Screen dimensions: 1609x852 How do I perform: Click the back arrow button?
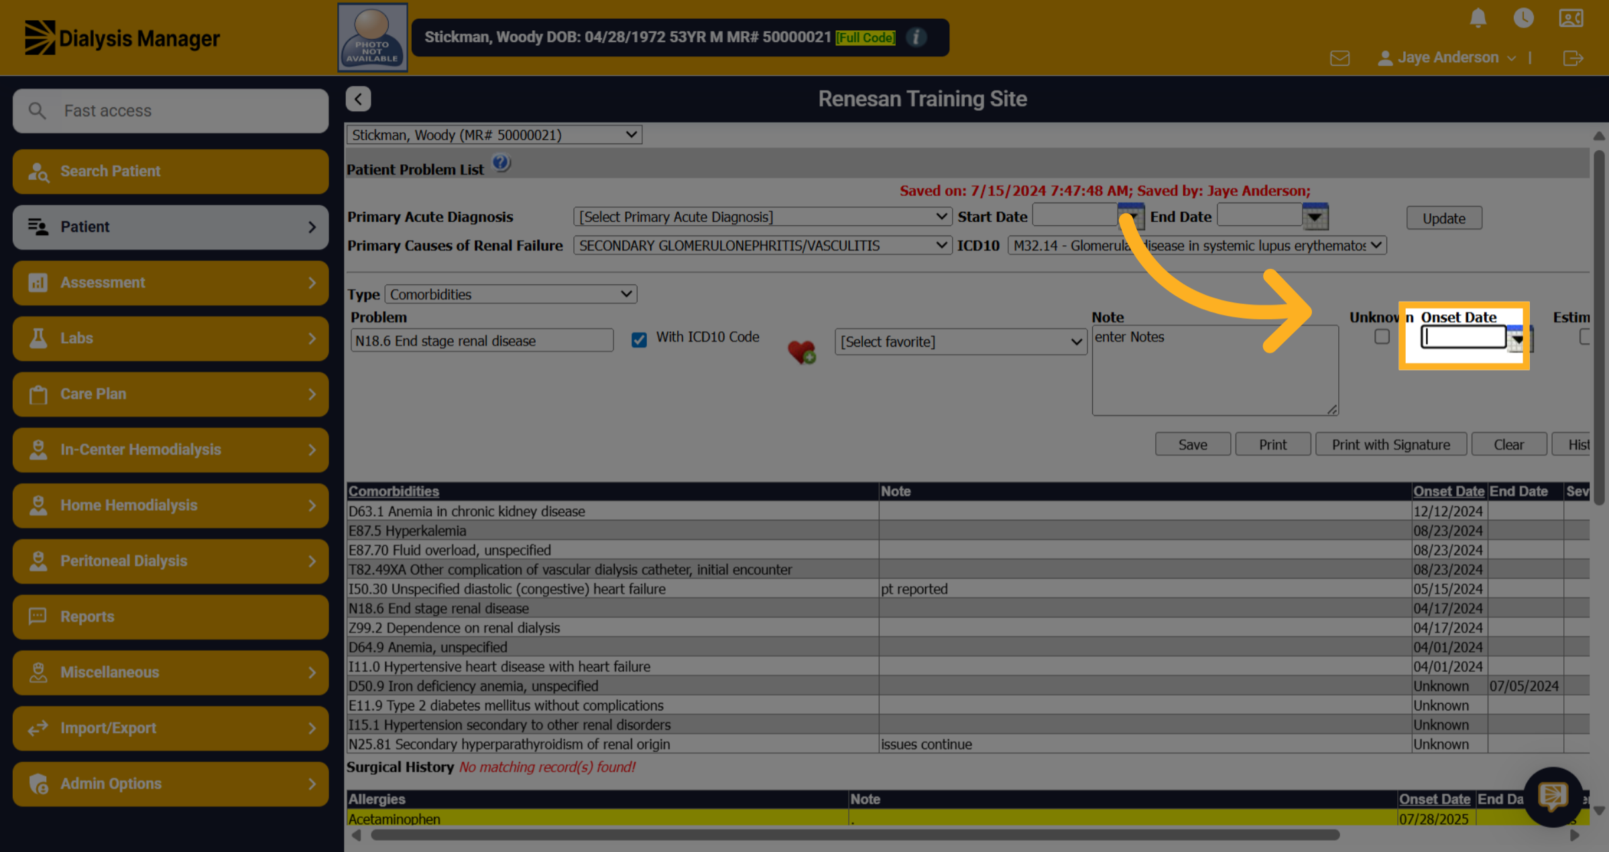(358, 99)
